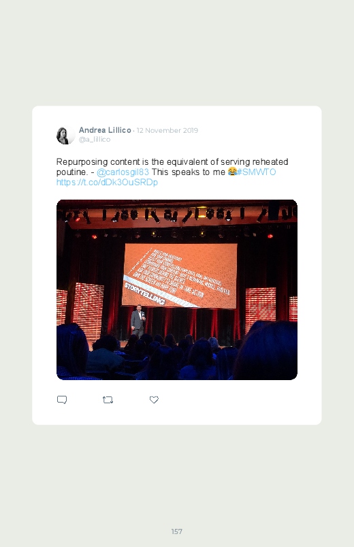Click the STORYTELLING heading on the projected slide
Image resolution: width=354 pixels, height=547 pixels.
[144, 294]
